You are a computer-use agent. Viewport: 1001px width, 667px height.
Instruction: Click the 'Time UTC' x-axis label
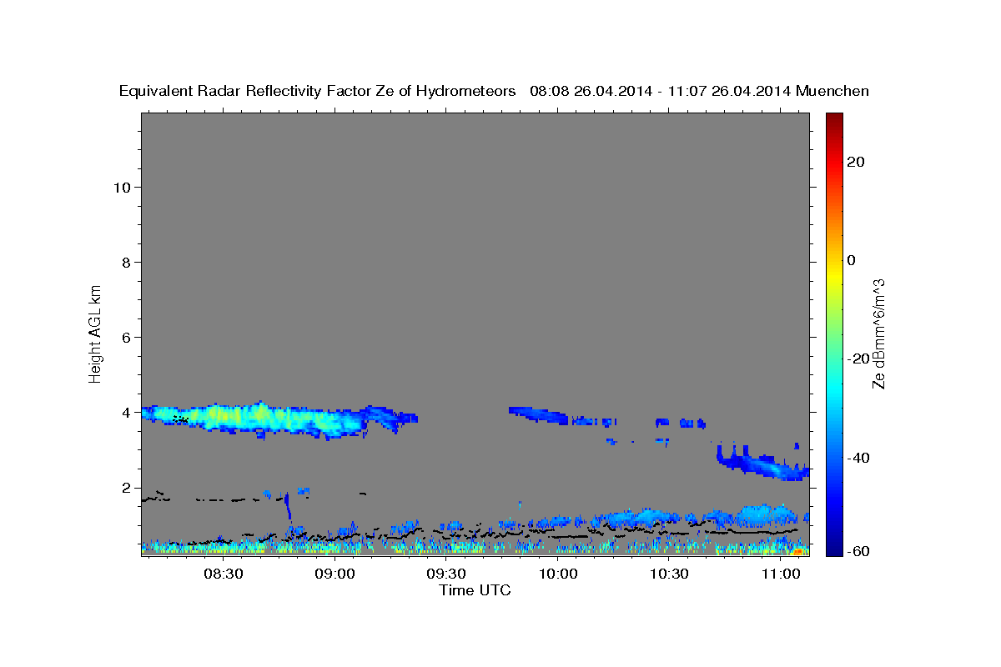(475, 590)
